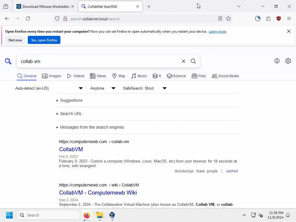Screen dimensions: 296x222
Task: Dismiss the Firefox startup notification bar
Action: [x=289, y=31]
